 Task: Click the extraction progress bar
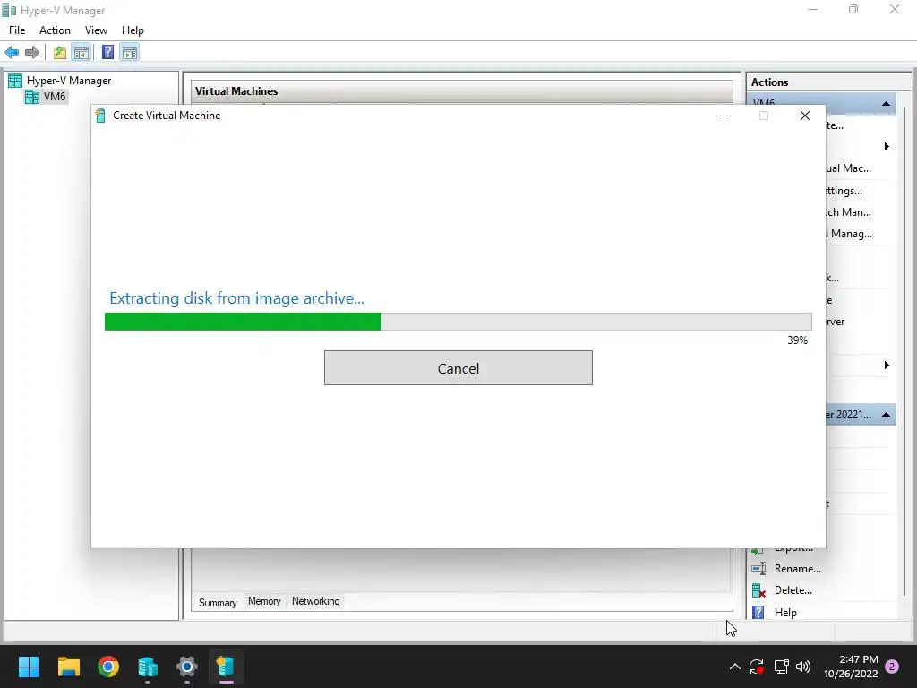pyautogui.click(x=458, y=322)
